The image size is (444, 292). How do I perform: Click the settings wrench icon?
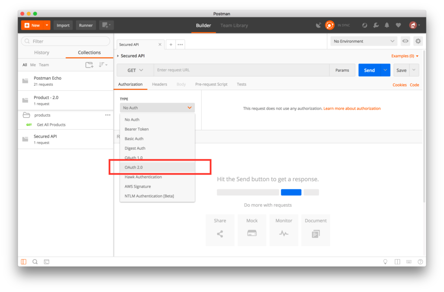click(x=376, y=26)
